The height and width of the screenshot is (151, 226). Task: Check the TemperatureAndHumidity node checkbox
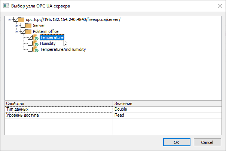pos(30,49)
